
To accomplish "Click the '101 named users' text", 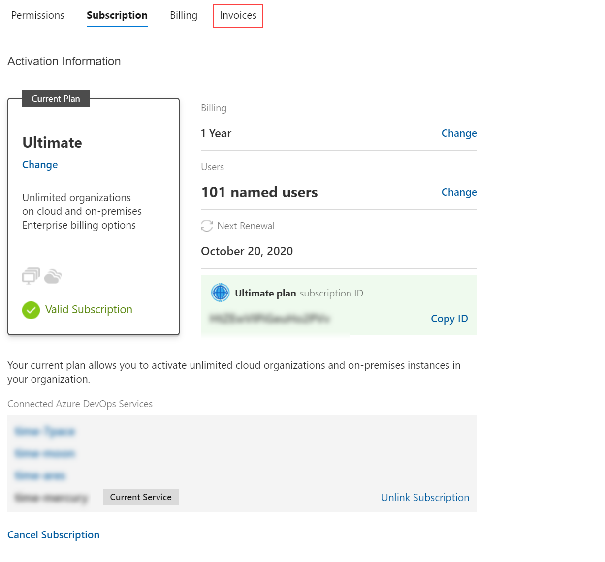I will click(x=259, y=192).
